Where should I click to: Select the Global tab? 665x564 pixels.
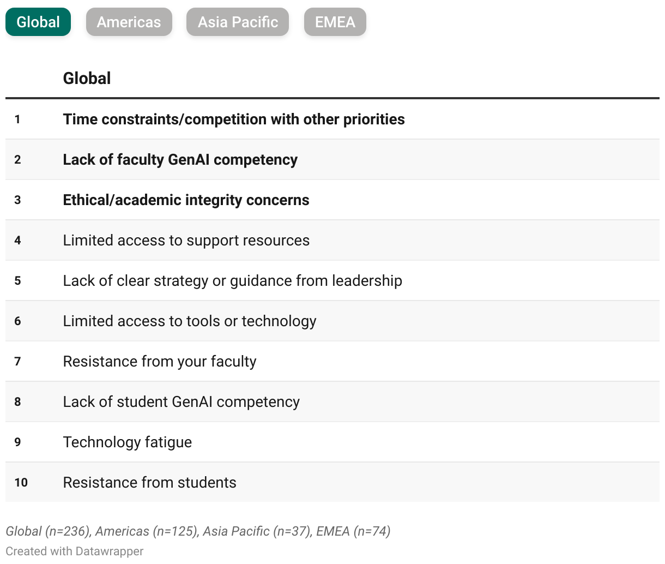point(38,22)
